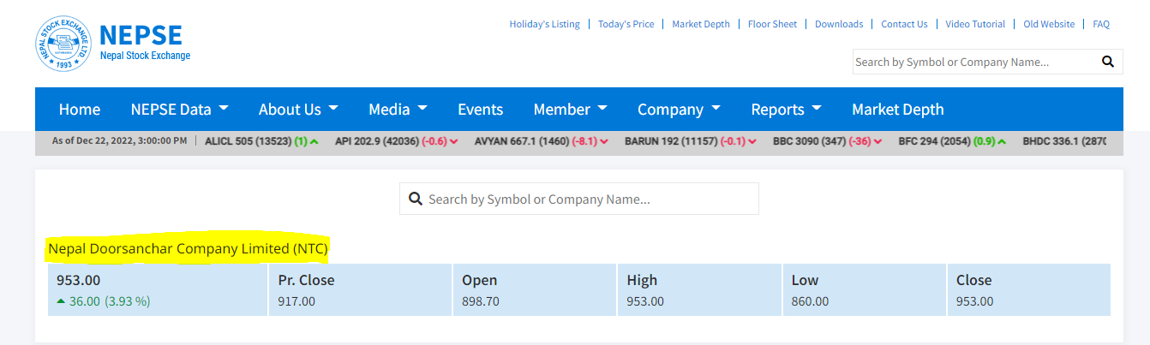Open the Member dropdown menu

coord(570,110)
